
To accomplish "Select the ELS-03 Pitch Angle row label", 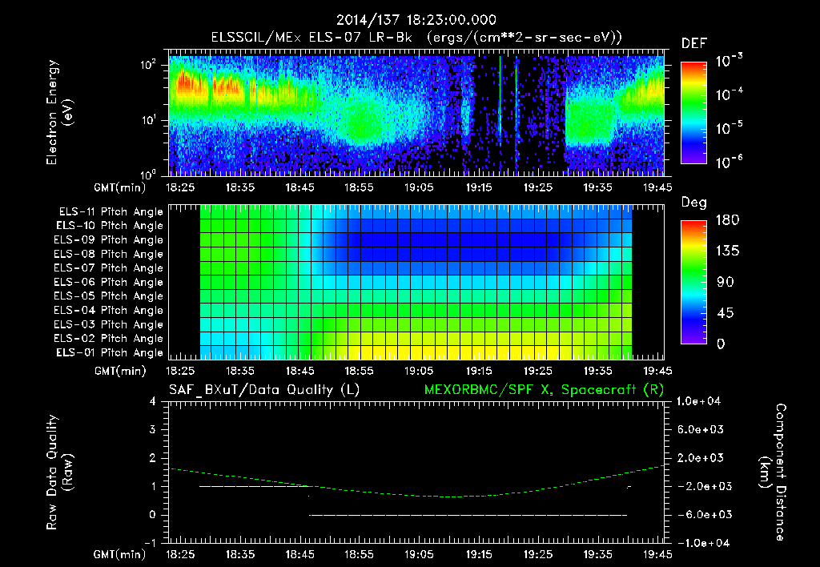I will [x=109, y=324].
